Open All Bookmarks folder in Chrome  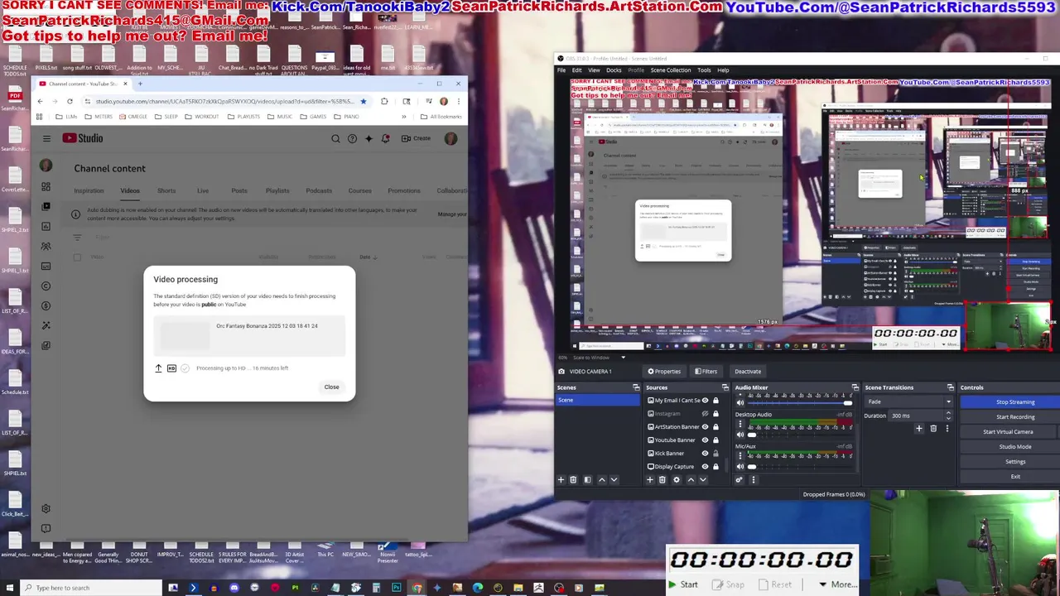click(441, 117)
